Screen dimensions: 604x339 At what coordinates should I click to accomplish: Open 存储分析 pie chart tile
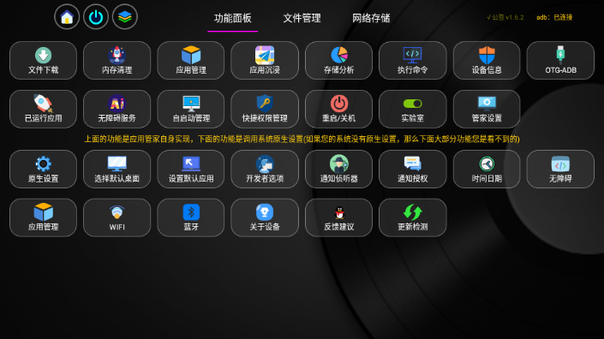(x=338, y=61)
